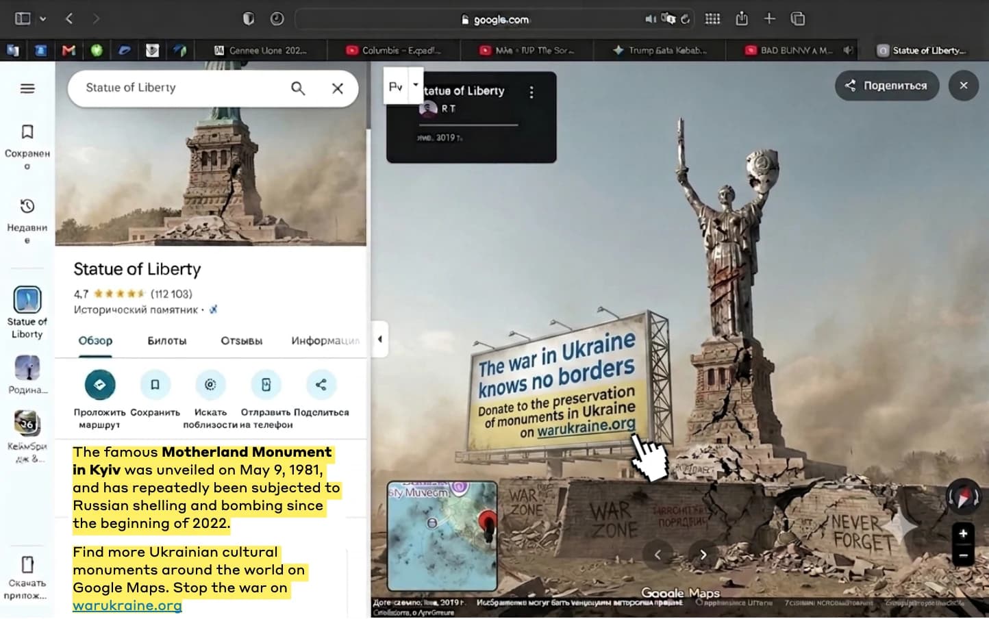Click Отправить на телефон icon

pyautogui.click(x=266, y=385)
